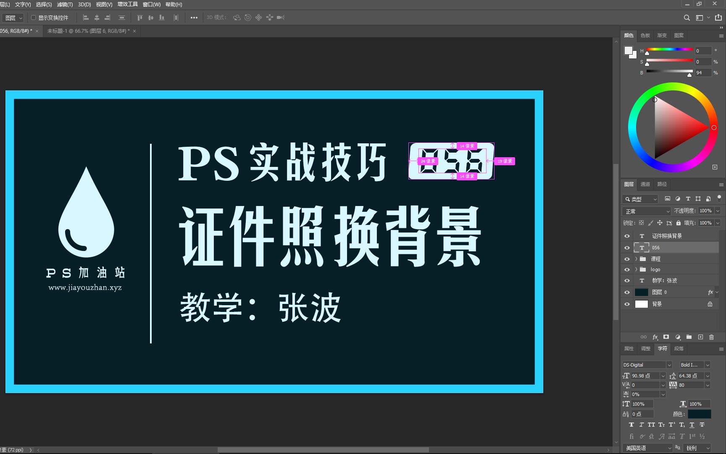Apply faux bold in the Character panel
Image resolution: width=726 pixels, height=454 pixels.
click(x=631, y=425)
